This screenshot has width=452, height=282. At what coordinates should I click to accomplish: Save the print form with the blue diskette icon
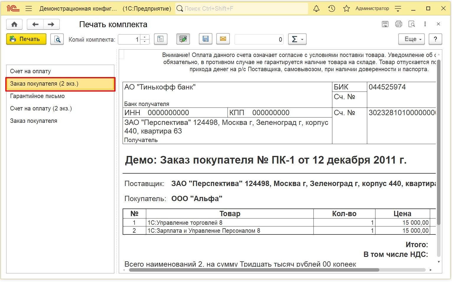206,39
